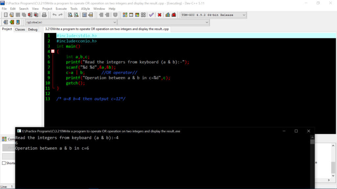
Task: Click the Abort Compilation button
Action: [8, 148]
